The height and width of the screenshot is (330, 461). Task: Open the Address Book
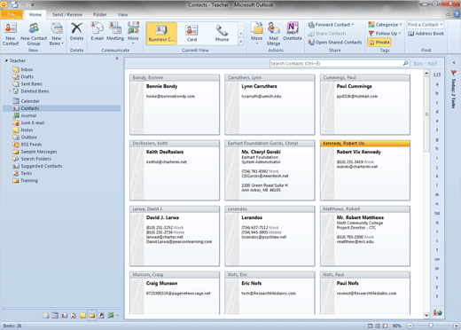coord(426,34)
